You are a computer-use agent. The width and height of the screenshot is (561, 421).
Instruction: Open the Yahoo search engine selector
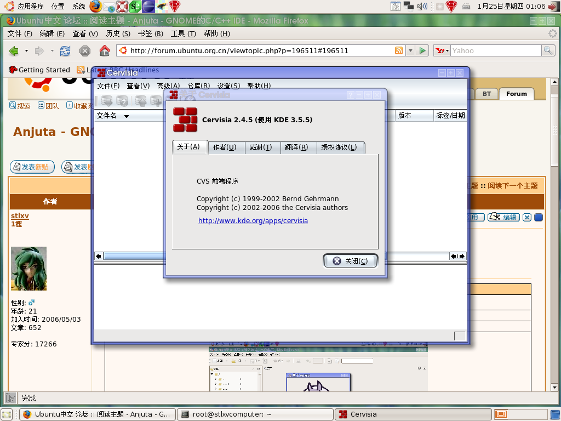(442, 50)
